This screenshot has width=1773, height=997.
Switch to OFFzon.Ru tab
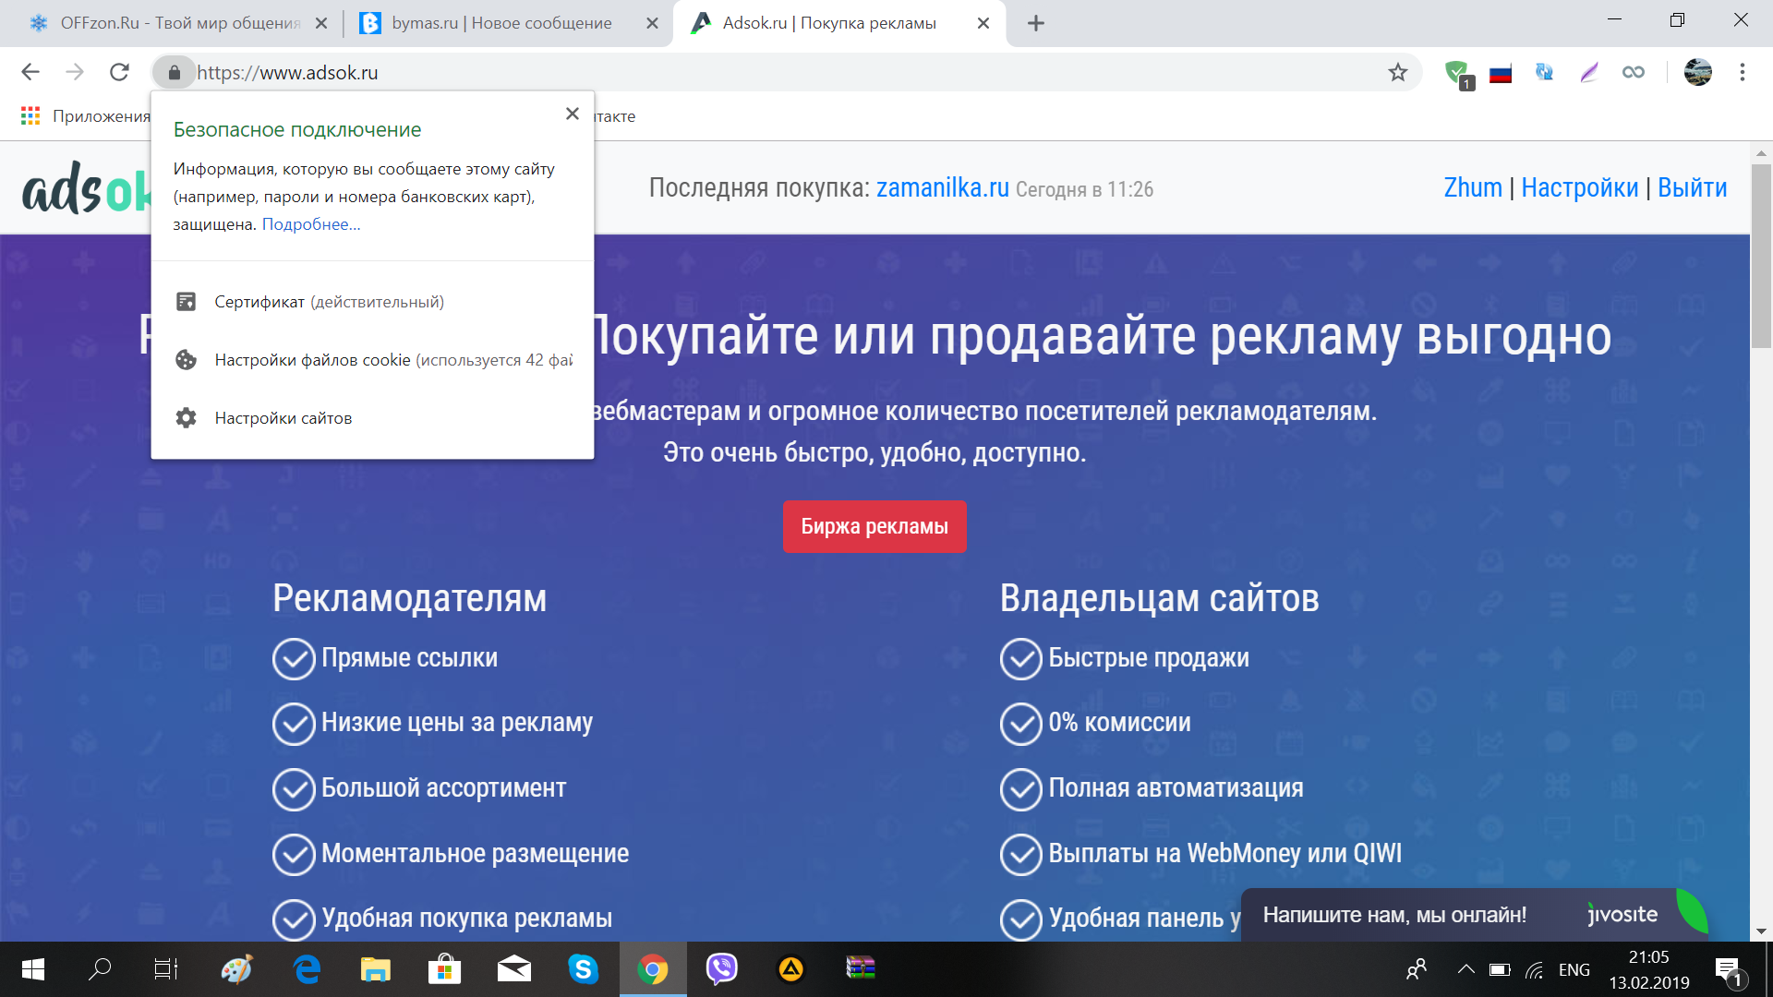(180, 23)
